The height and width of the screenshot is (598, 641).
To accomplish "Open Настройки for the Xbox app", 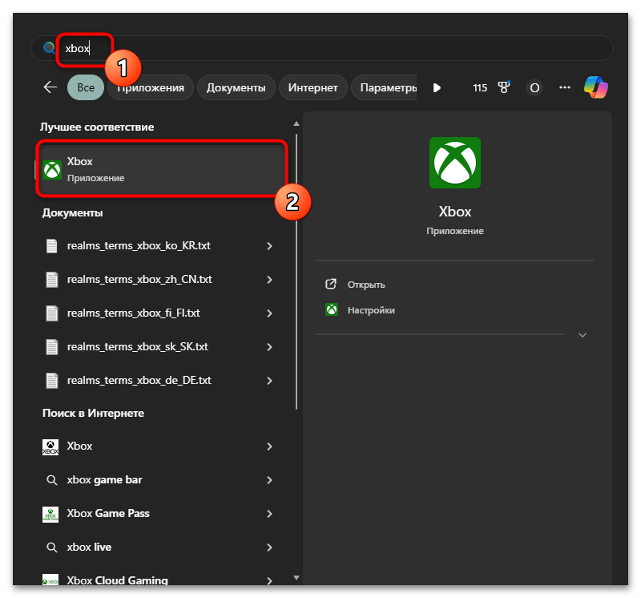I will click(370, 310).
